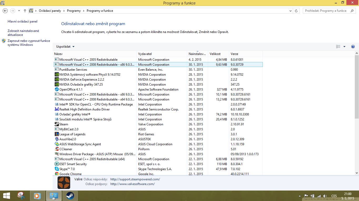Select Microsoft Visual C++ 2005 Redistributable (x64) row
359x201 pixels.
158,159
